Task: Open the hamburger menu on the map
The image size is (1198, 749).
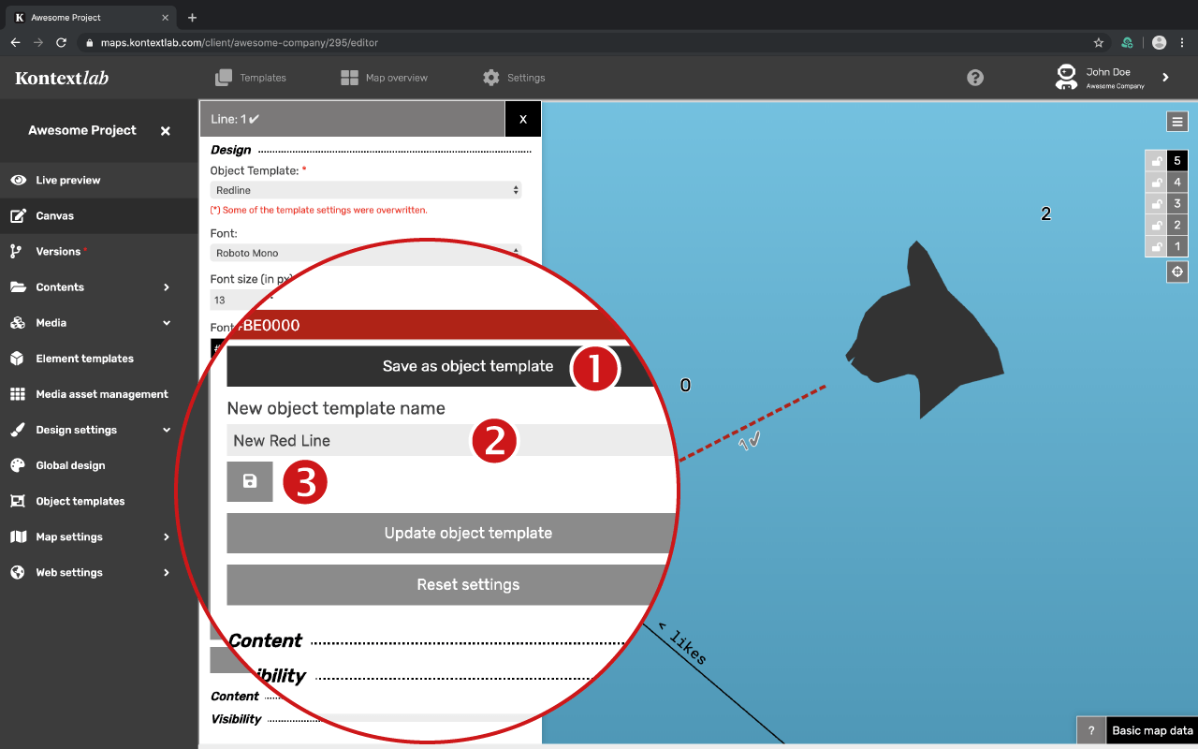Action: pos(1177,121)
